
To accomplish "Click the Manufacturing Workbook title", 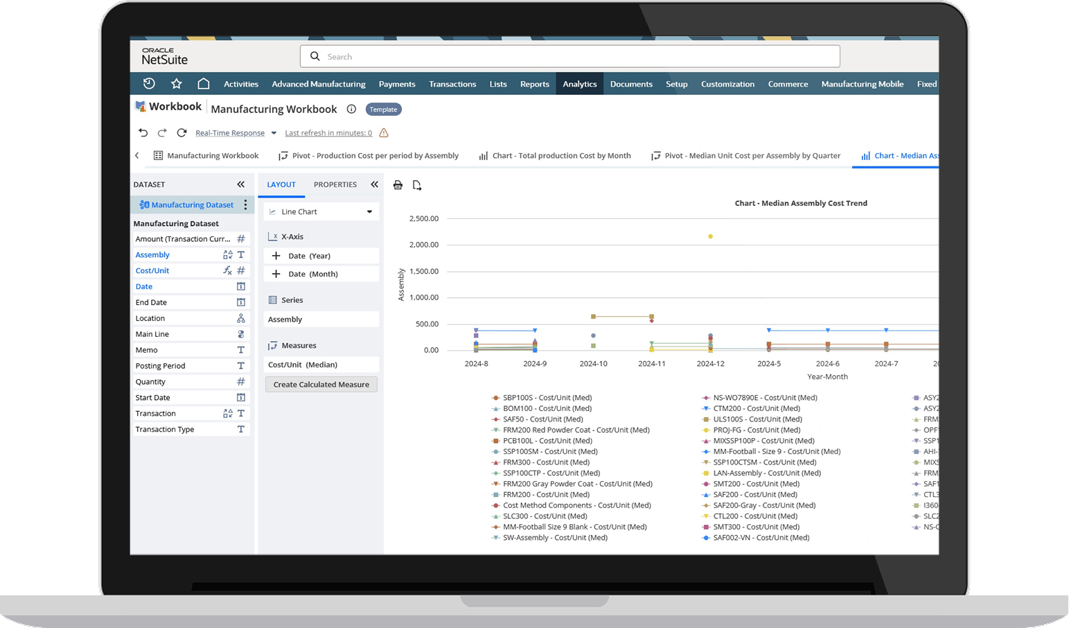I will pyautogui.click(x=274, y=109).
